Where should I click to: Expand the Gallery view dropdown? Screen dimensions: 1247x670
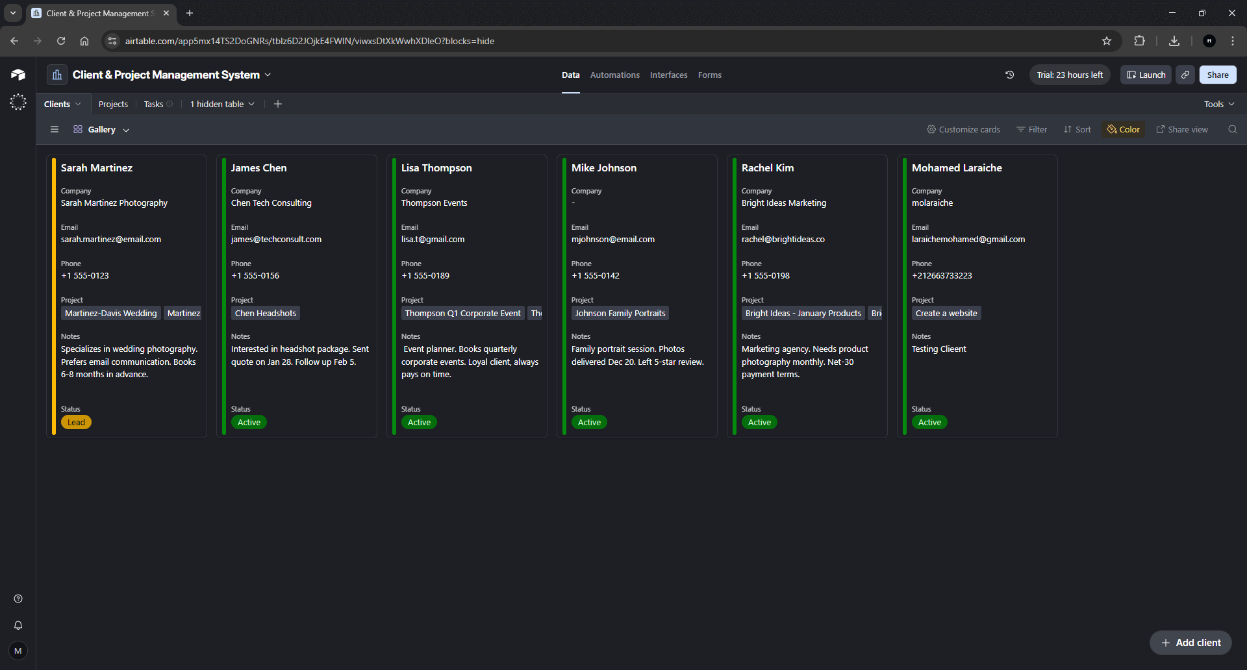click(125, 129)
